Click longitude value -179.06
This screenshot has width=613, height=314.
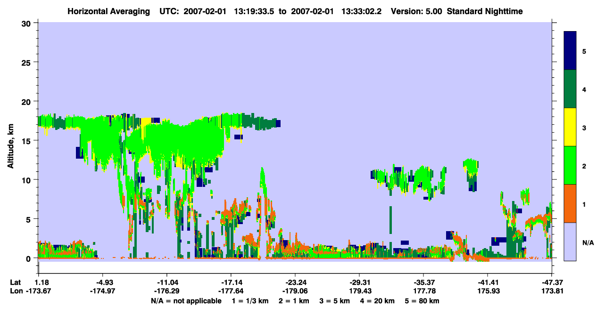pos(295,291)
